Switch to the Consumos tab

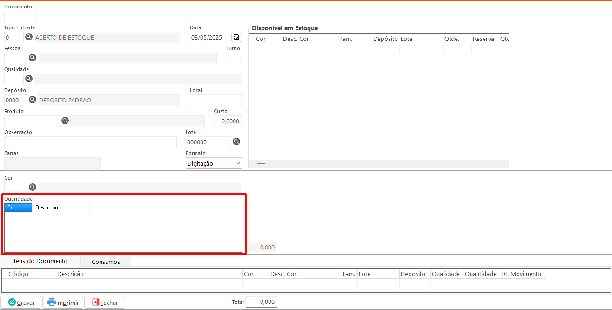point(106,262)
